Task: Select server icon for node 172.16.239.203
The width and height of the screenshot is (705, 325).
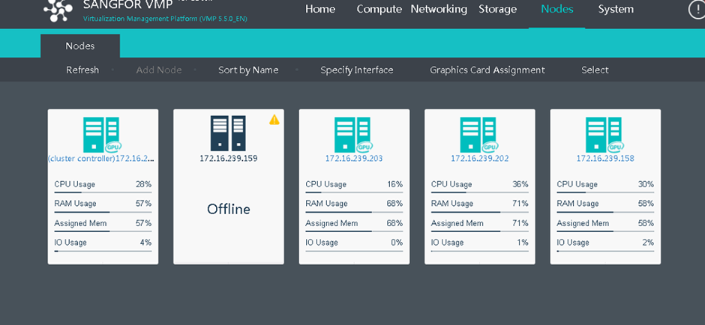Action: click(352, 135)
